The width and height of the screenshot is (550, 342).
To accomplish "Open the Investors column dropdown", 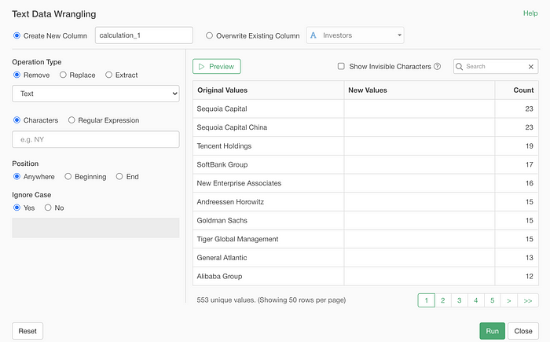I will (355, 35).
